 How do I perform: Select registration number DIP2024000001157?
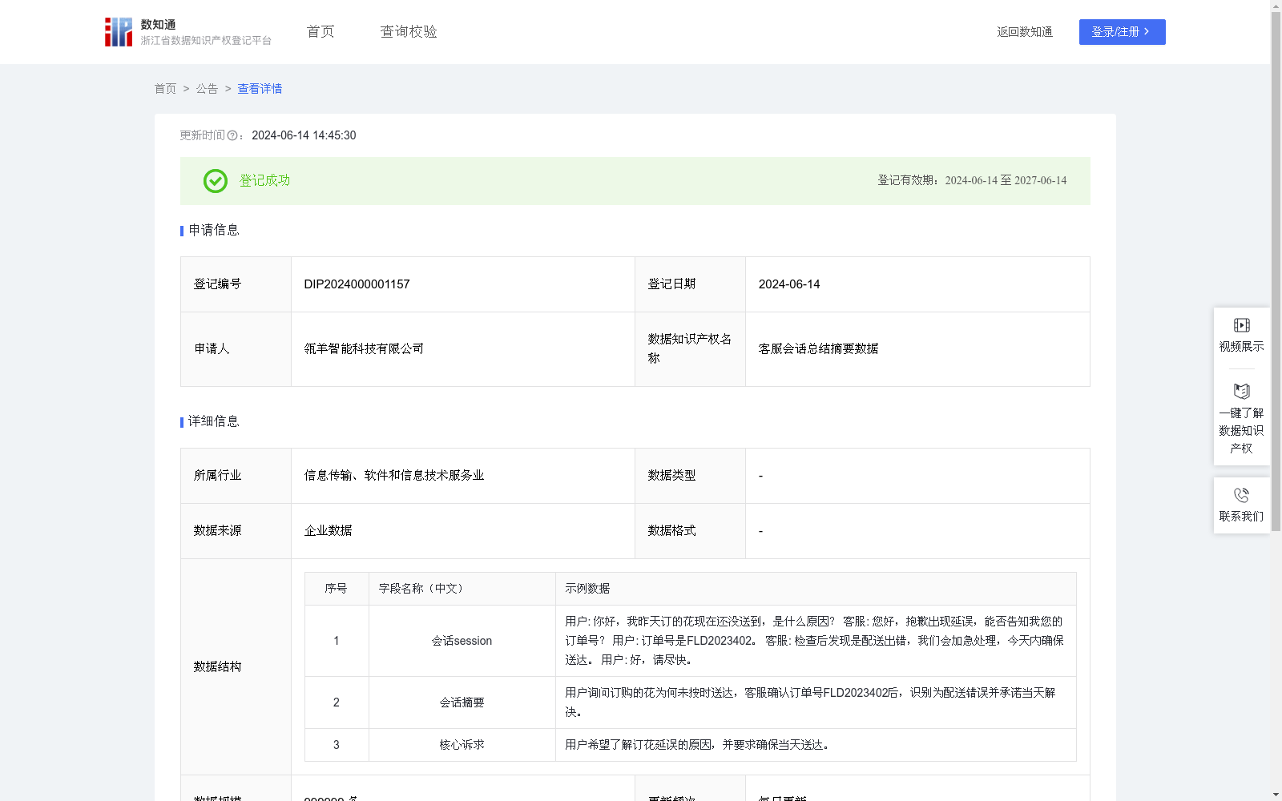[357, 284]
